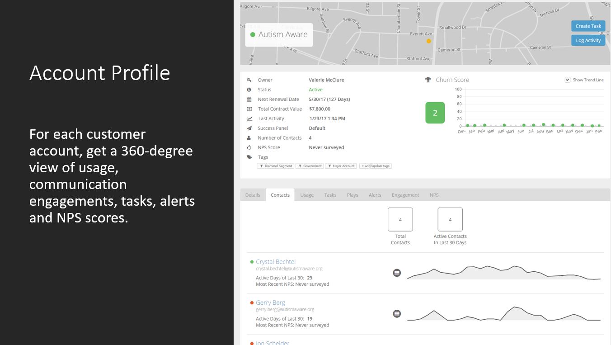Click the green churn score badge
This screenshot has height=345, width=611.
435,113
